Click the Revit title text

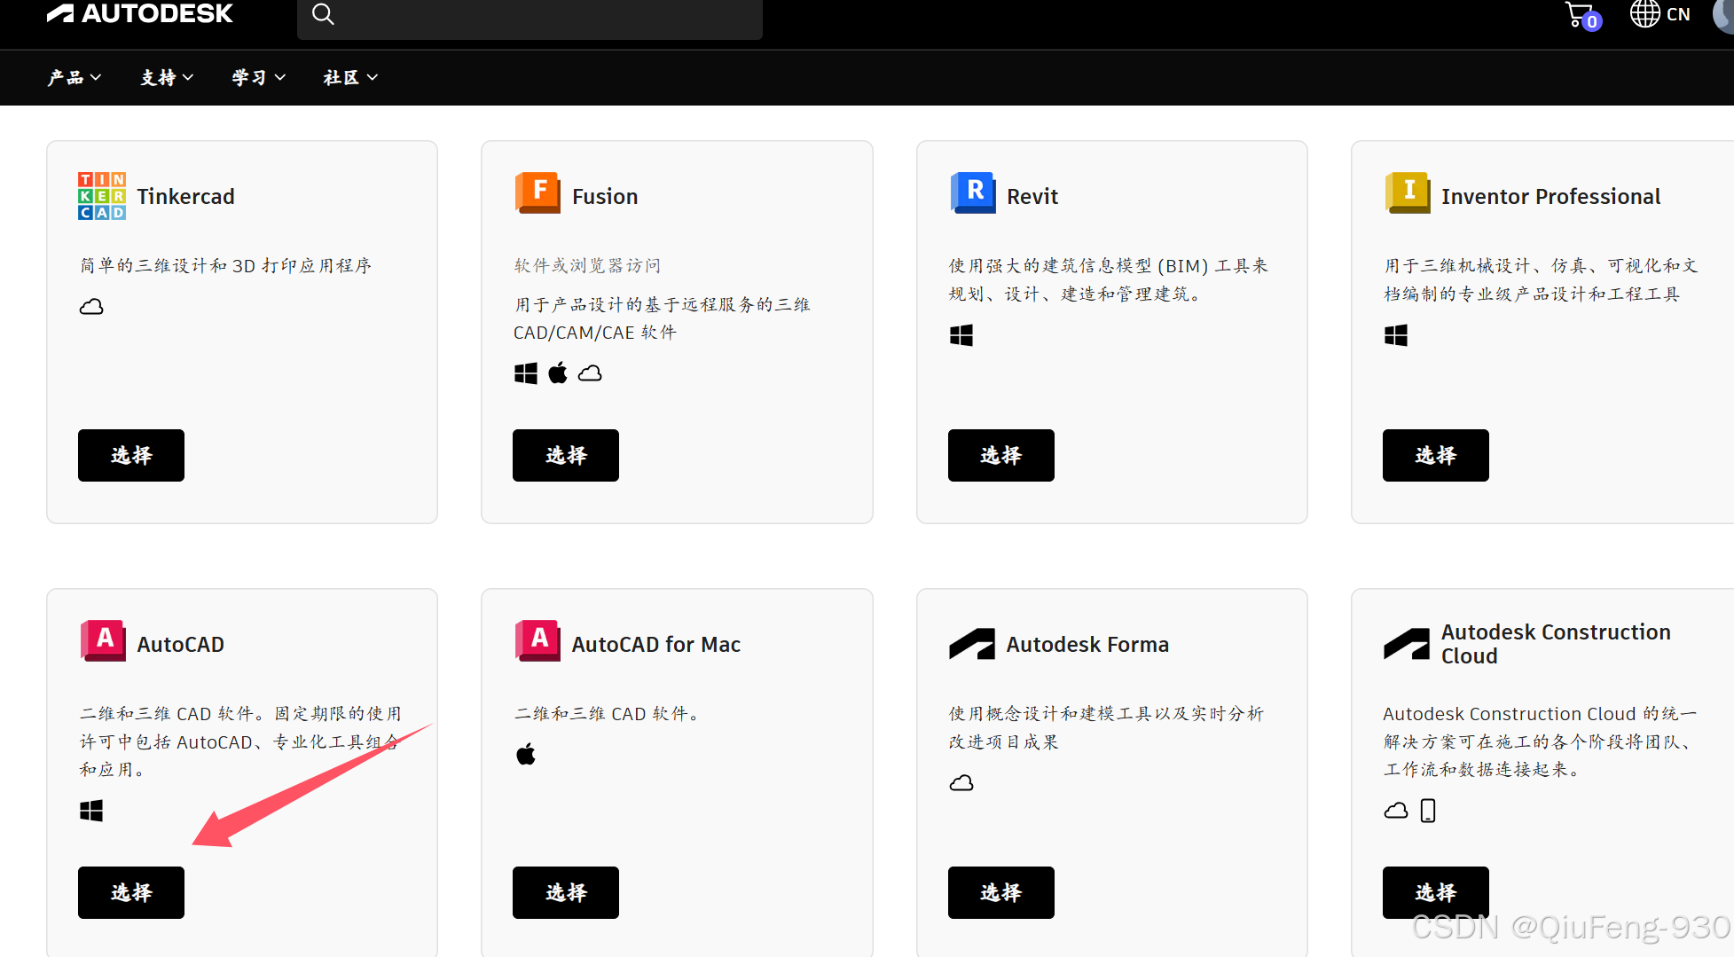(1032, 197)
